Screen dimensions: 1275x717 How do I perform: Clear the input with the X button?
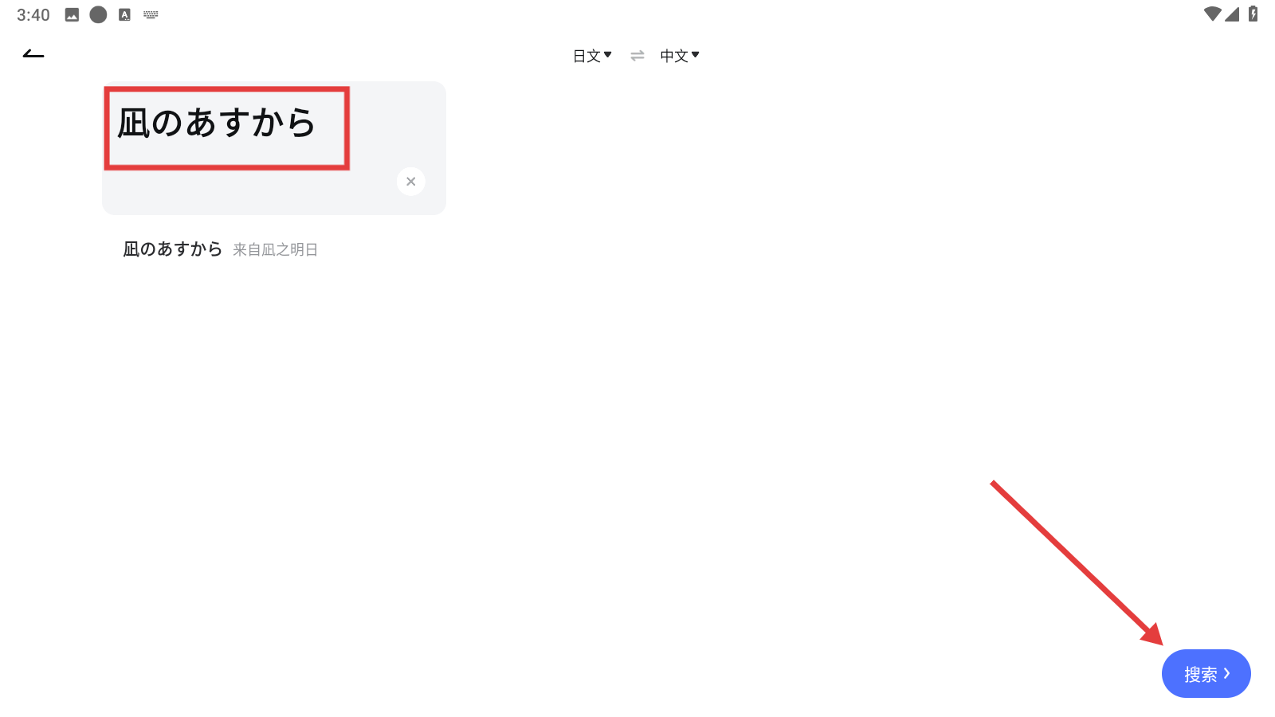point(410,182)
